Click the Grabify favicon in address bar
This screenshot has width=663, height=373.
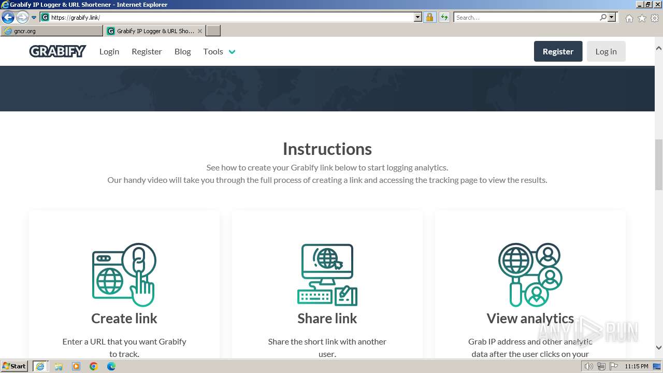[x=45, y=18]
